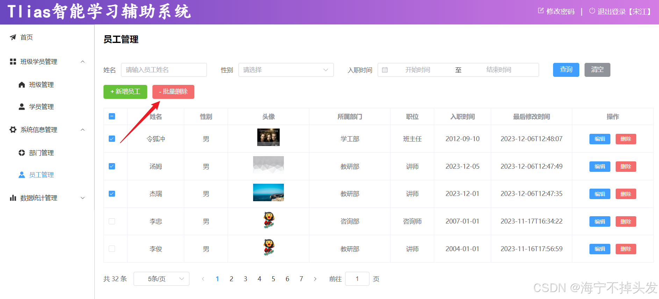Check the checkbox for 李俊

pos(112,249)
